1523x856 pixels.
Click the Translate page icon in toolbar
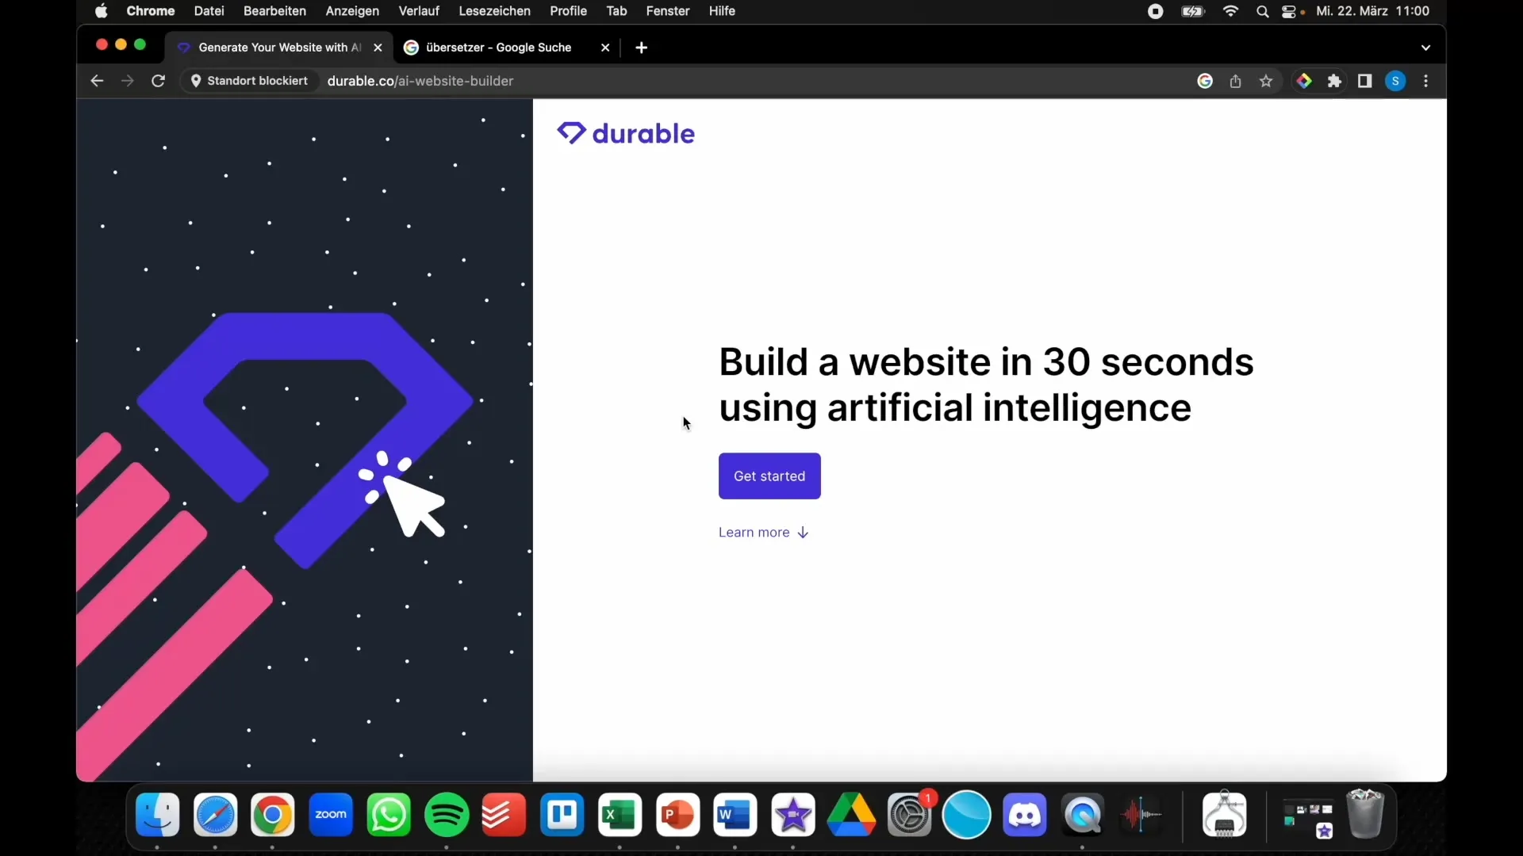(1204, 81)
